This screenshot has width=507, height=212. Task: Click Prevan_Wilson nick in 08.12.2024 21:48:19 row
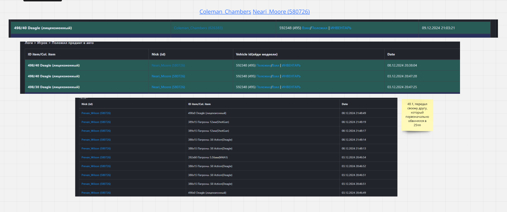coord(96,122)
